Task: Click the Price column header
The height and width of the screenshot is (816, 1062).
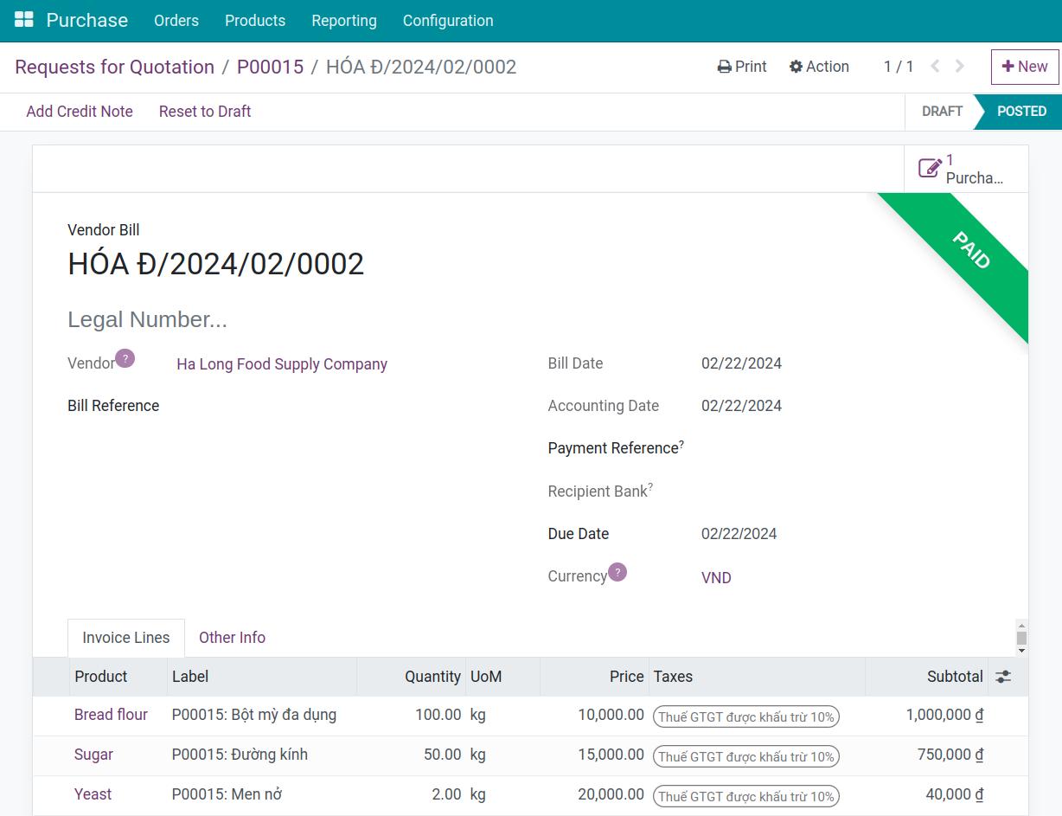Action: point(594,677)
